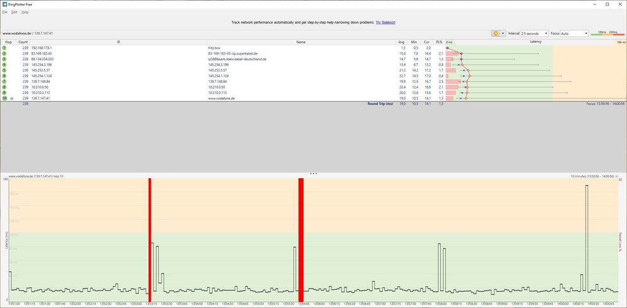627x308 pixels.
Task: Select hop 8 green circle icon
Action: (4, 87)
